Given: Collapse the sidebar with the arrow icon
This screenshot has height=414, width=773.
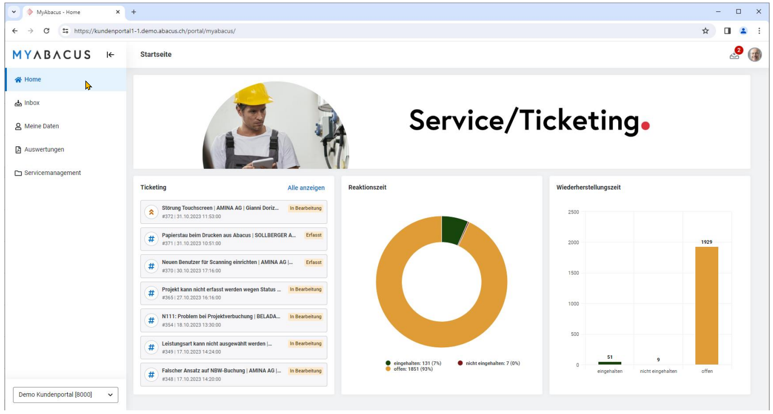Looking at the screenshot, I should pos(111,55).
